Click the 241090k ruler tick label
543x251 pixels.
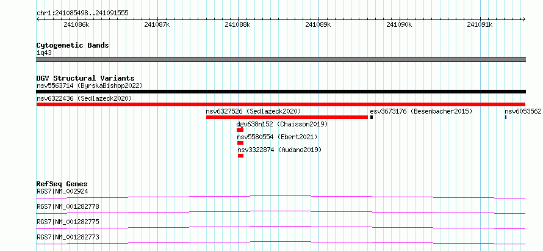click(399, 24)
